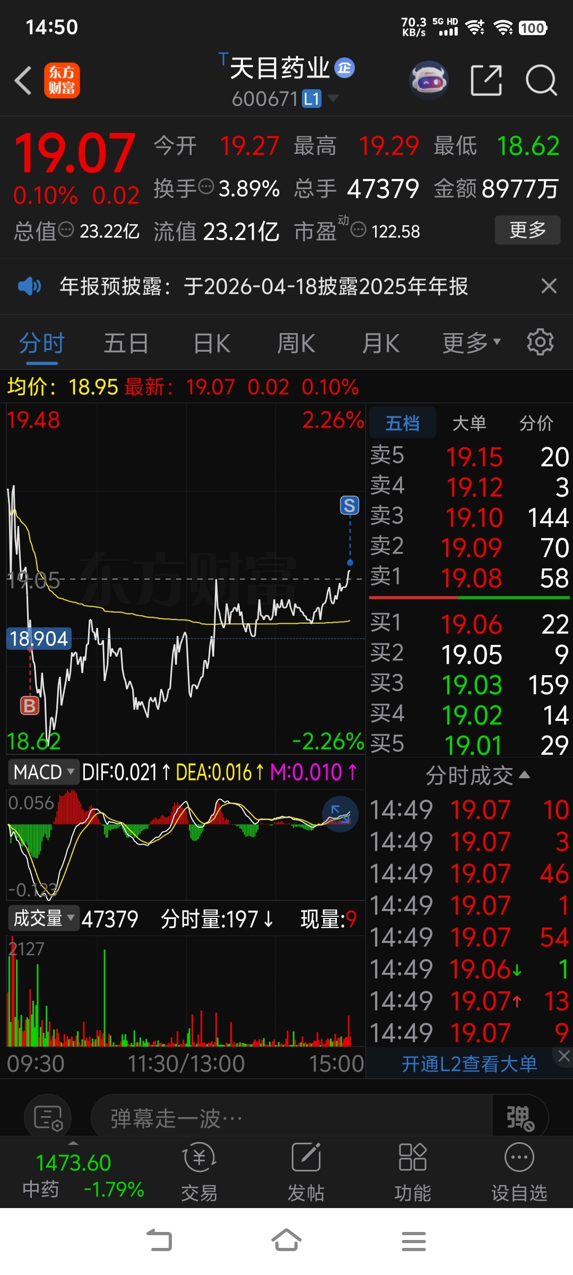
Task: Dismiss the 年报预披露 notice
Action: click(549, 286)
